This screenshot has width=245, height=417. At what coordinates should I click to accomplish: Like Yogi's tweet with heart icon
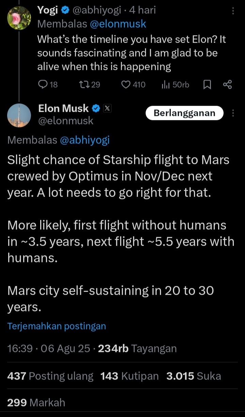pos(126,84)
